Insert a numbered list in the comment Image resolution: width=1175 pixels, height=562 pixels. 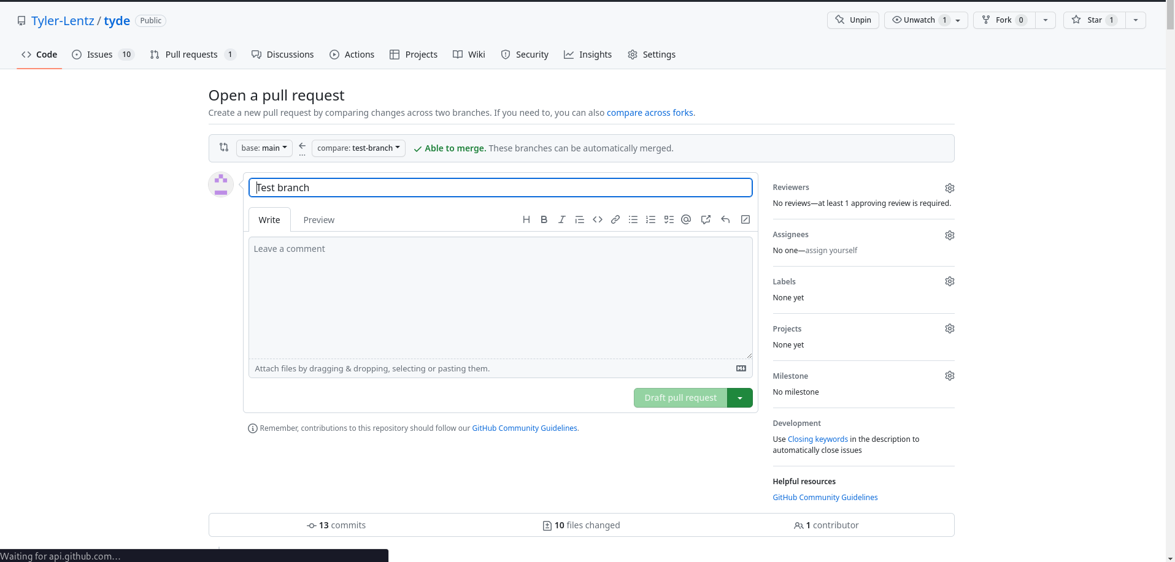pos(650,219)
